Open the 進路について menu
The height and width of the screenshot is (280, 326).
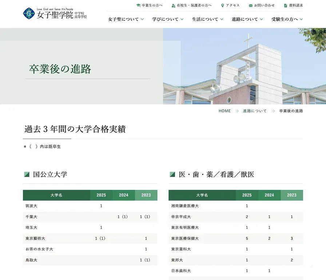[245, 19]
